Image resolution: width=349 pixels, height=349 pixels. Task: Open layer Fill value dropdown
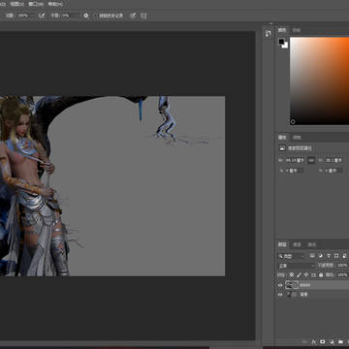(342, 274)
